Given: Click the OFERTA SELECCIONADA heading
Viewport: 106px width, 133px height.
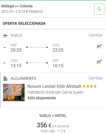Looking at the screenshot, I should point(24,23).
